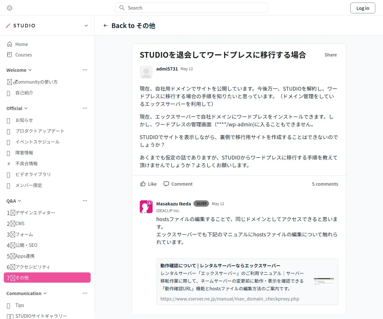Click the search magnifier icon

(x=122, y=8)
